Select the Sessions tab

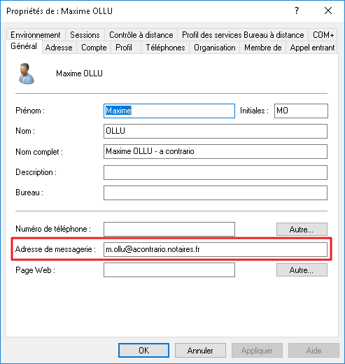[85, 35]
